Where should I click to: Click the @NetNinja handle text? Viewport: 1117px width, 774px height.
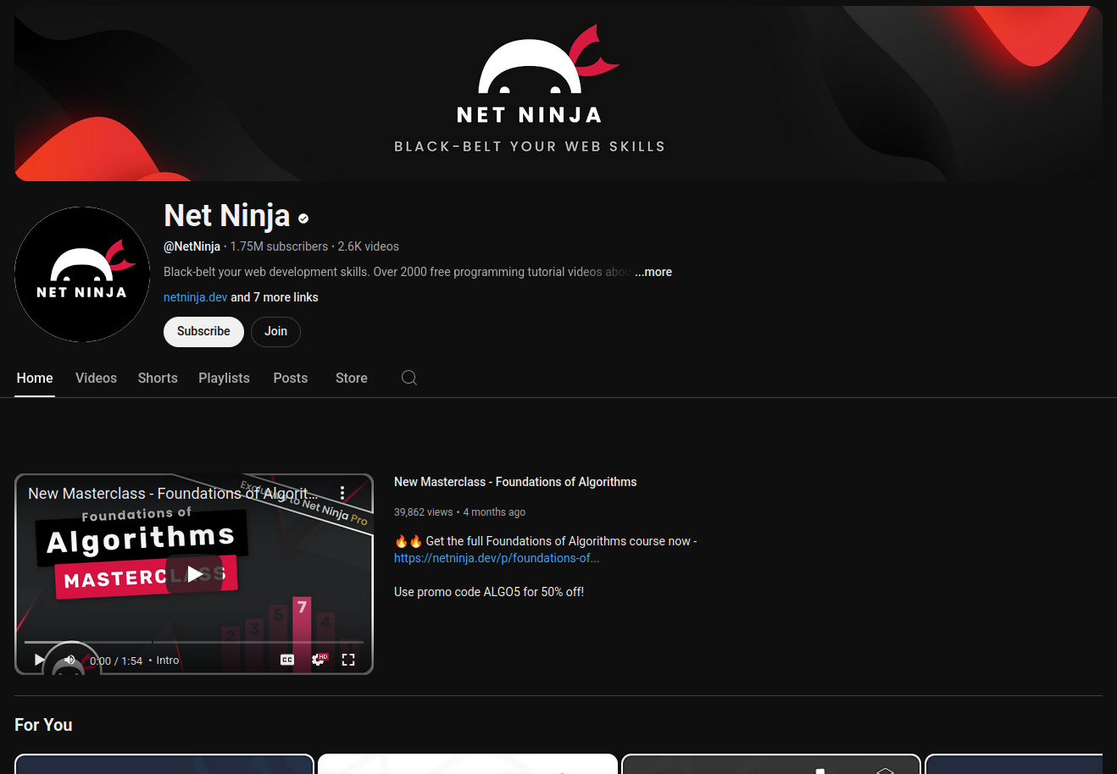click(x=192, y=246)
